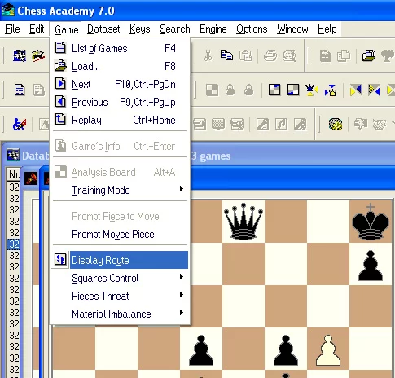
Task: Click the grey checkerboard icon in second toolbar
Action: click(212, 90)
